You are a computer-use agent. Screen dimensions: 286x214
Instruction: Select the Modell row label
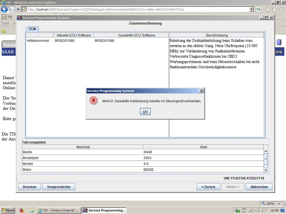[28, 164]
